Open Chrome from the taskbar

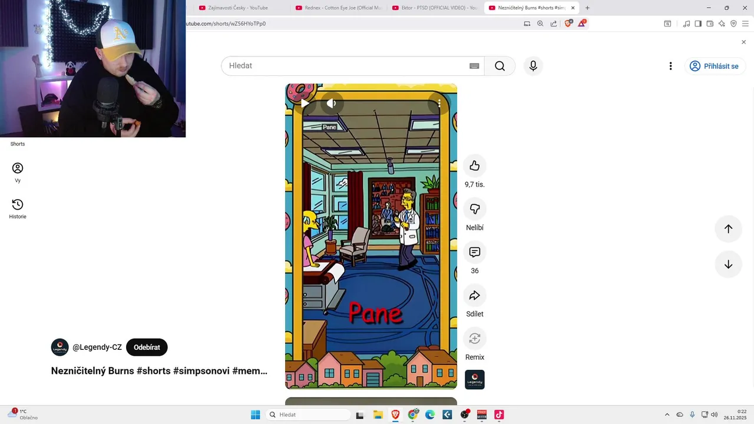point(413,415)
